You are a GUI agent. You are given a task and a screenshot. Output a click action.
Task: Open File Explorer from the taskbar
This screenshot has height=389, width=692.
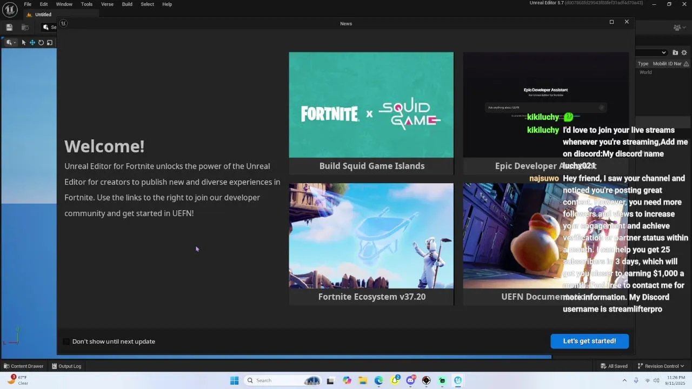(363, 380)
